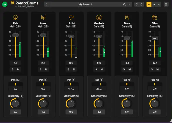Screen dimensions: 172x123
Task: Click the Snare gain value 2.5
Action: tap(43, 63)
